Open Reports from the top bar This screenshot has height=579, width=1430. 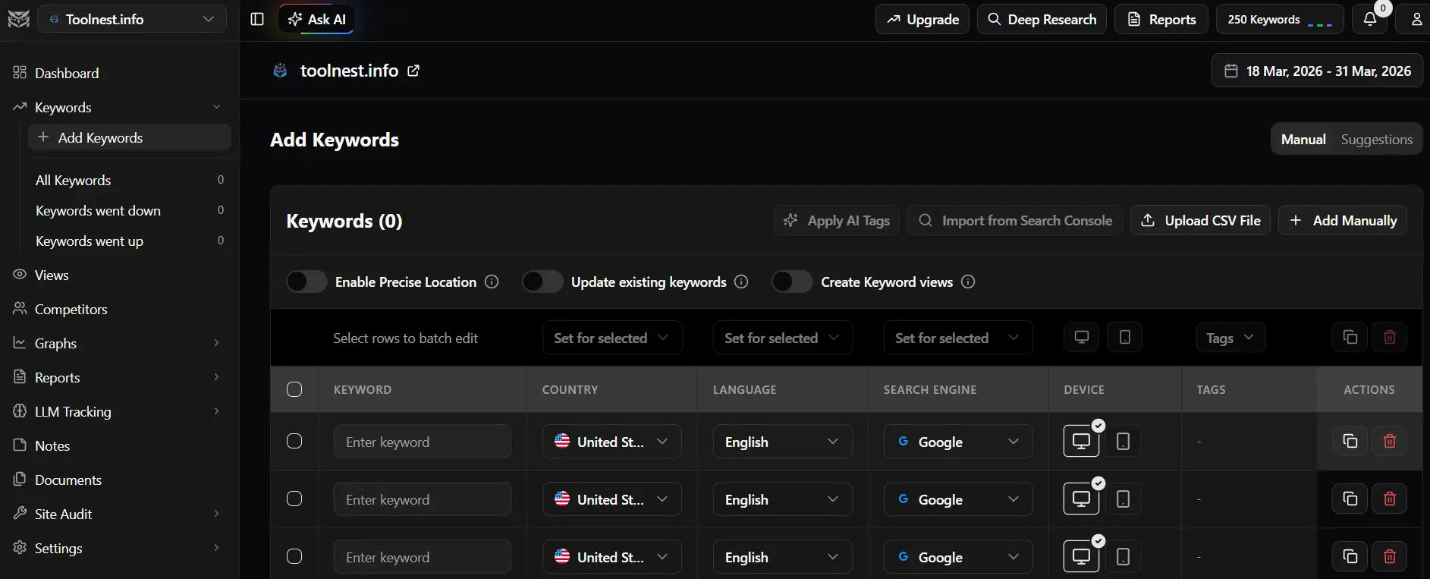coord(1161,19)
